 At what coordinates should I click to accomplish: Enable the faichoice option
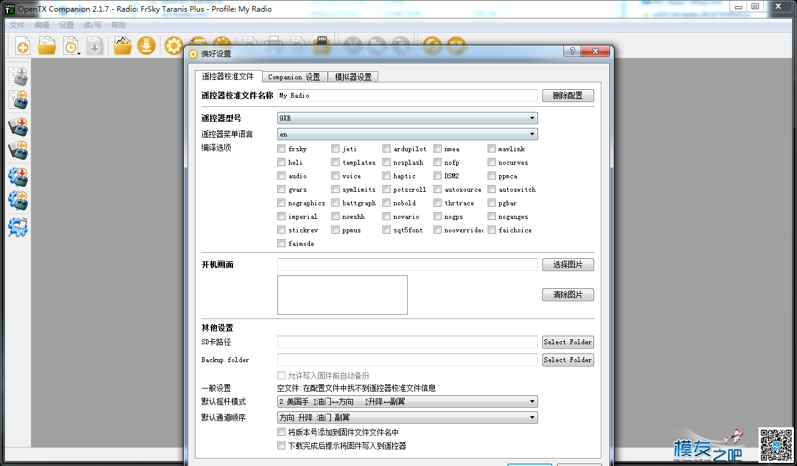(x=492, y=230)
